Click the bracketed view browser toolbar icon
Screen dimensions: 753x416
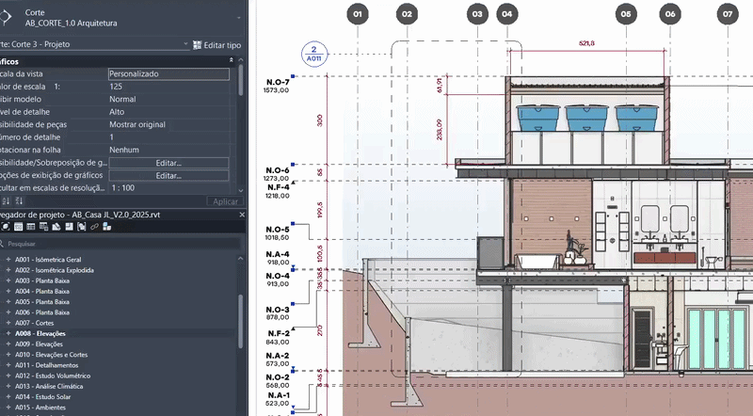point(82,227)
